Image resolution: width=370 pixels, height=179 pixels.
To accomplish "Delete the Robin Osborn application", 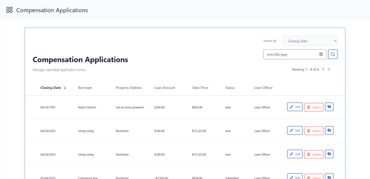I will pyautogui.click(x=314, y=107).
